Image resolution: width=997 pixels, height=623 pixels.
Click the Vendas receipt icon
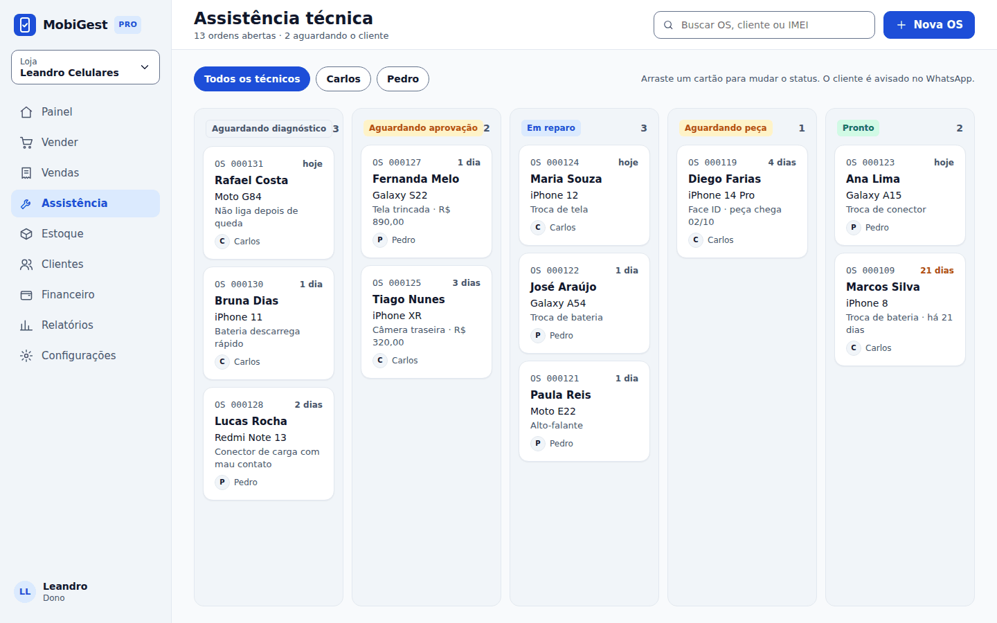[26, 173]
